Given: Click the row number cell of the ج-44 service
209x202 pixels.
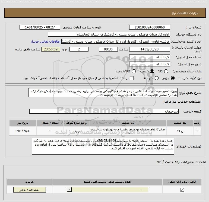Looking at the screenshot, I should point(197,131).
